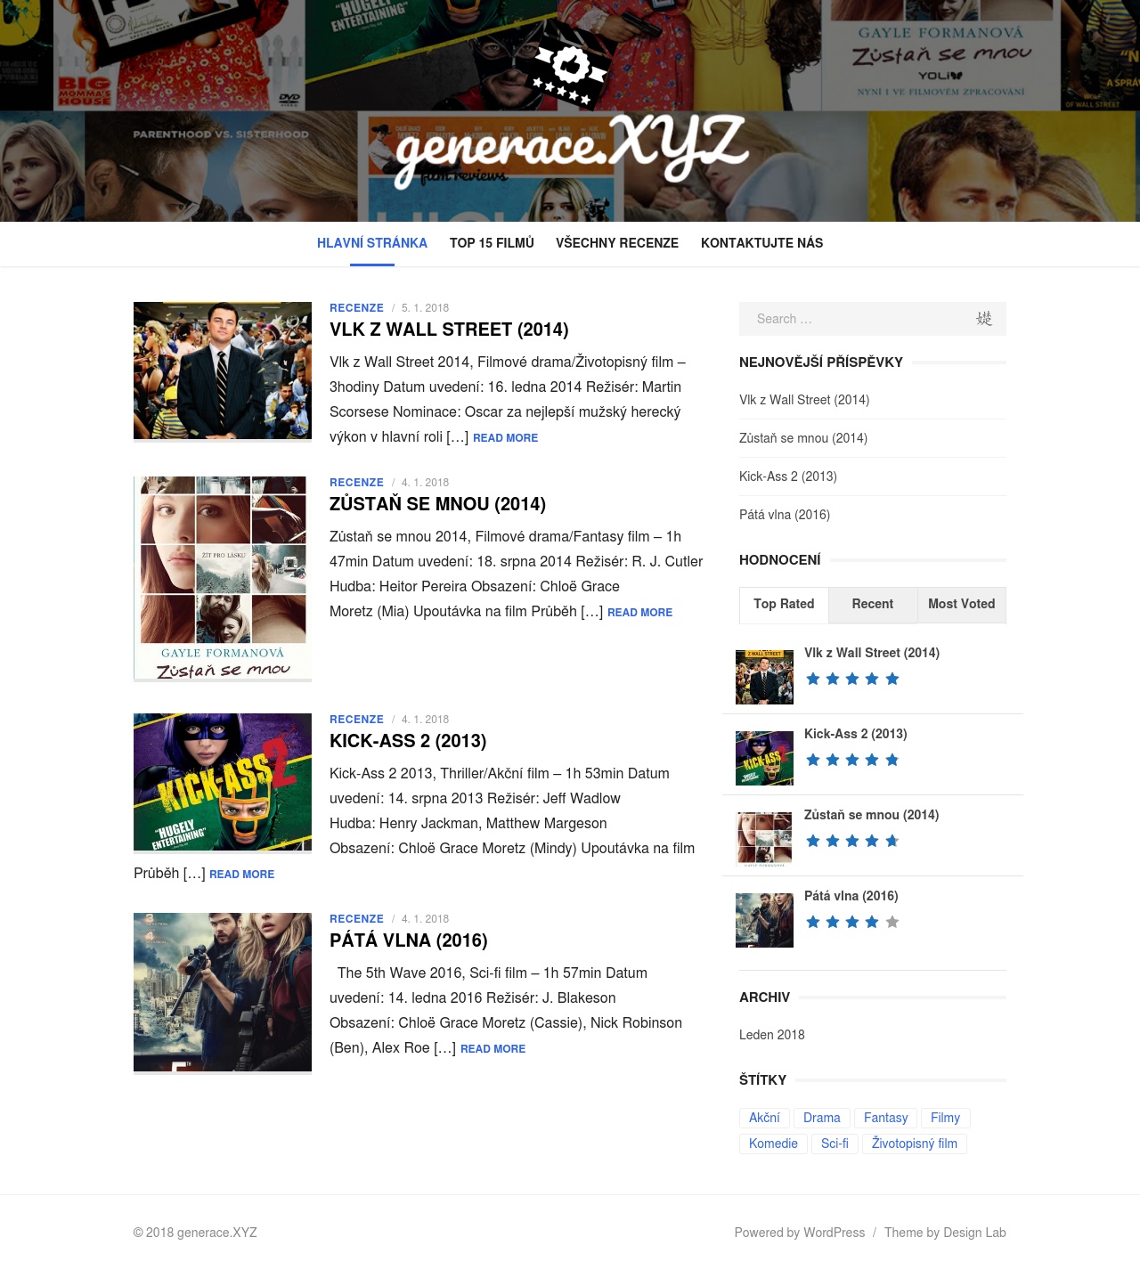The width and height of the screenshot is (1140, 1270).
Task: Click the Recenze category above Vlk z Wall Street
Action: pyautogui.click(x=356, y=308)
